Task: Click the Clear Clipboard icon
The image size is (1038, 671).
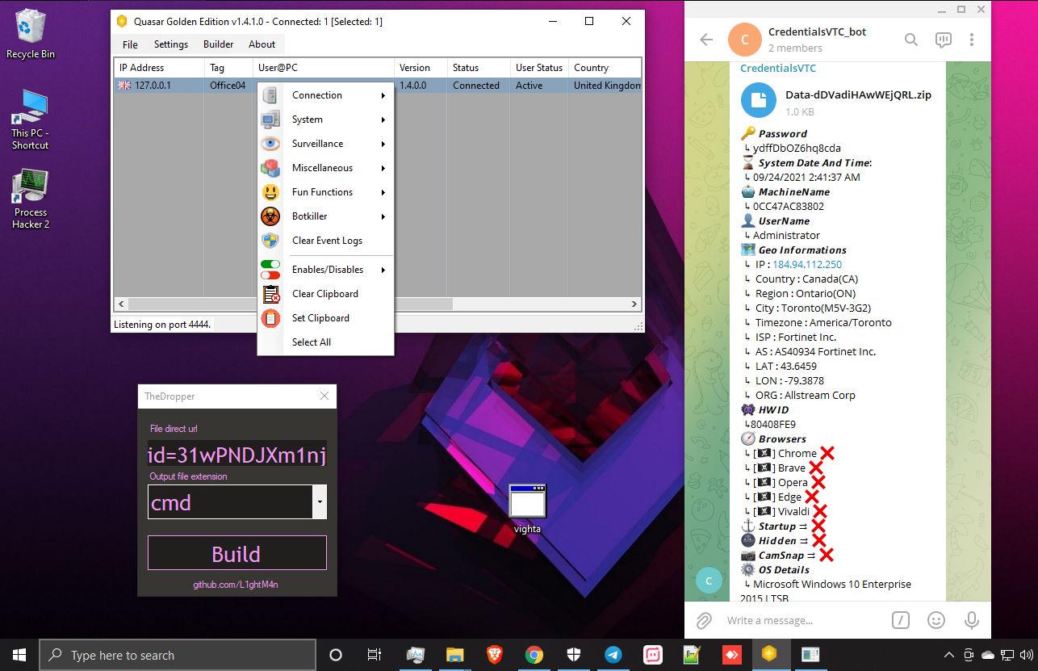Action: click(270, 294)
